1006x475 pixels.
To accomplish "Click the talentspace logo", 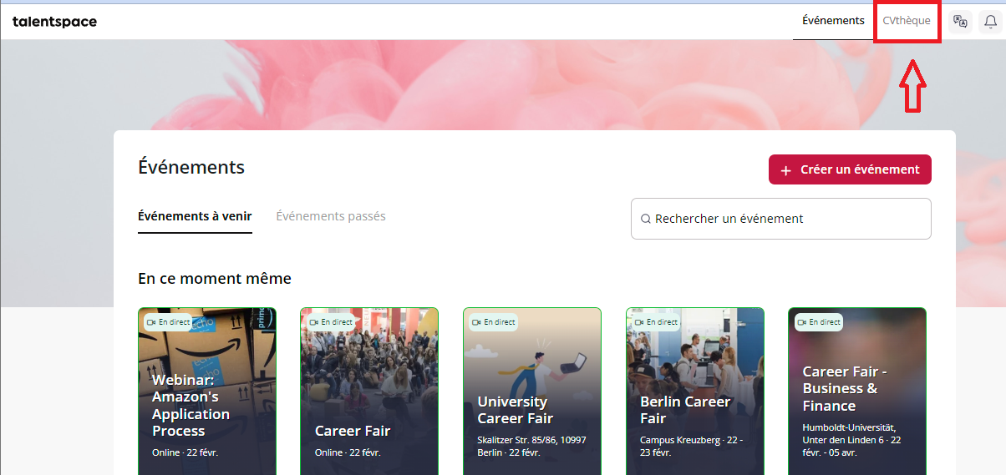I will point(54,22).
